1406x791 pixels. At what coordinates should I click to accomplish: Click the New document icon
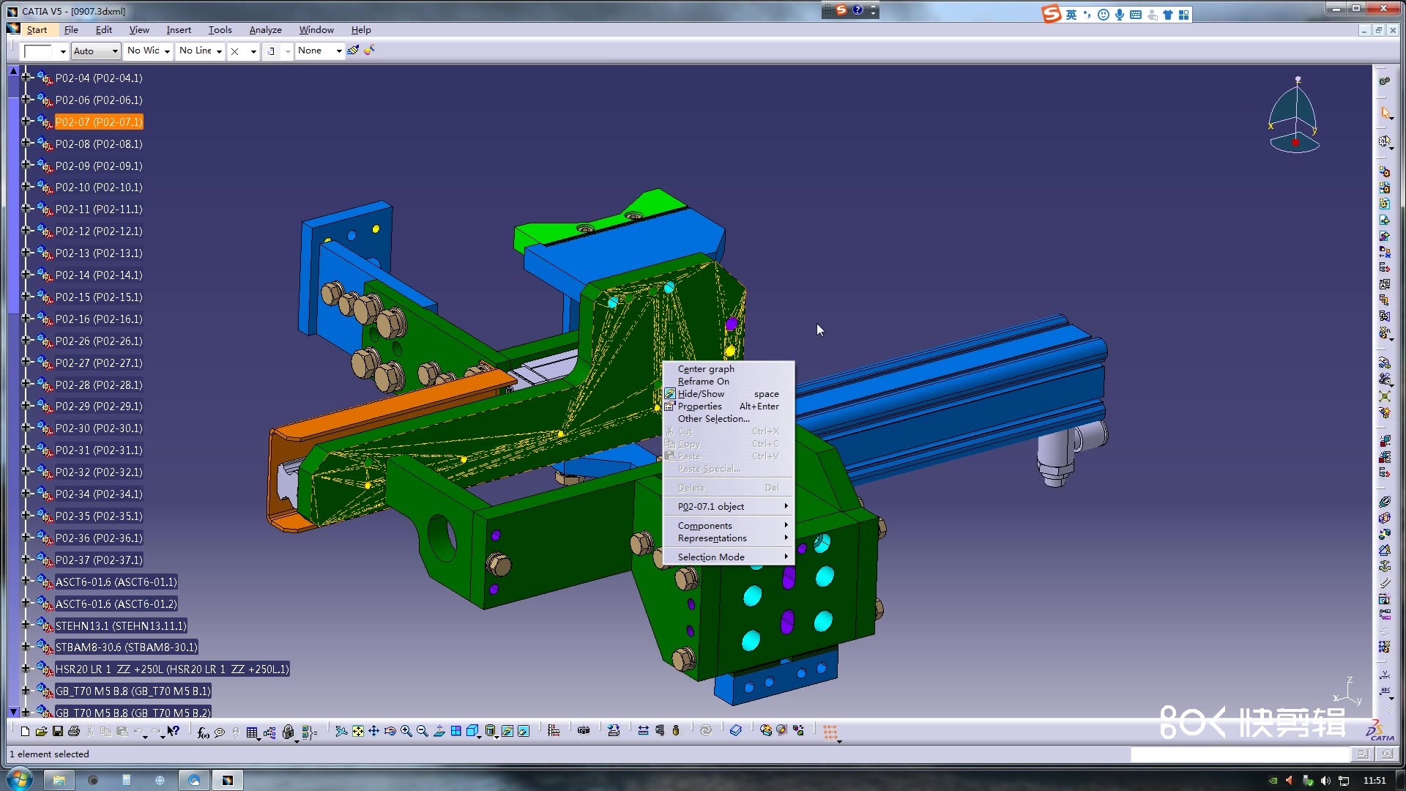[25, 731]
